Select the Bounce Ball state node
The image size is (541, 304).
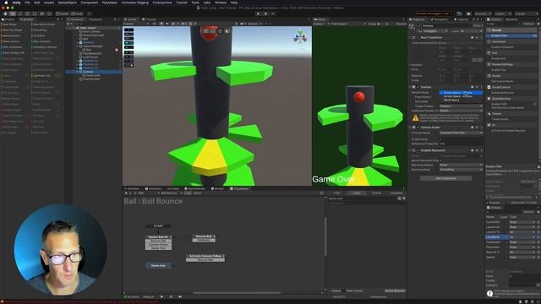[x=204, y=236]
